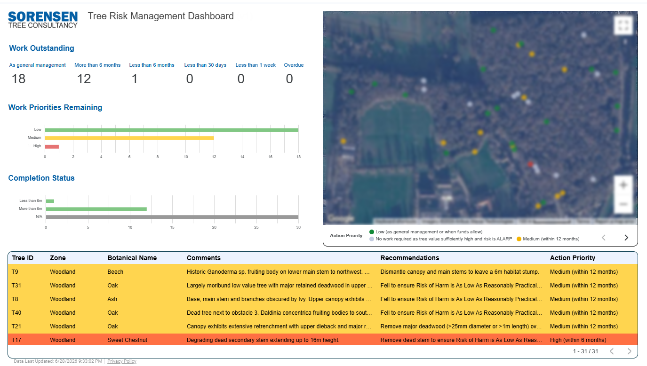The image size is (647, 366).
Task: Click the Data Last Updated timestamp
Action: click(x=58, y=361)
